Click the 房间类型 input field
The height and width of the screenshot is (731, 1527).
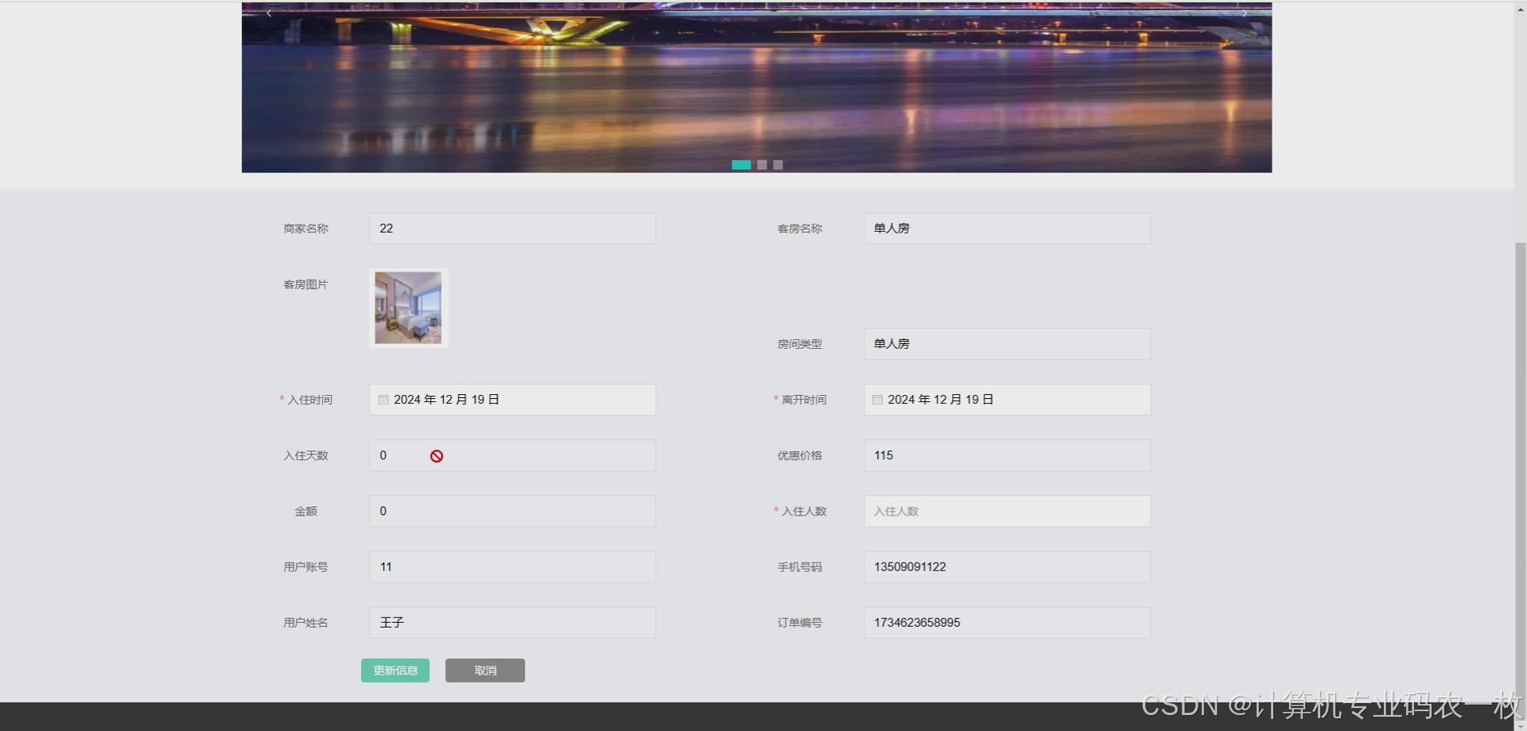1007,344
